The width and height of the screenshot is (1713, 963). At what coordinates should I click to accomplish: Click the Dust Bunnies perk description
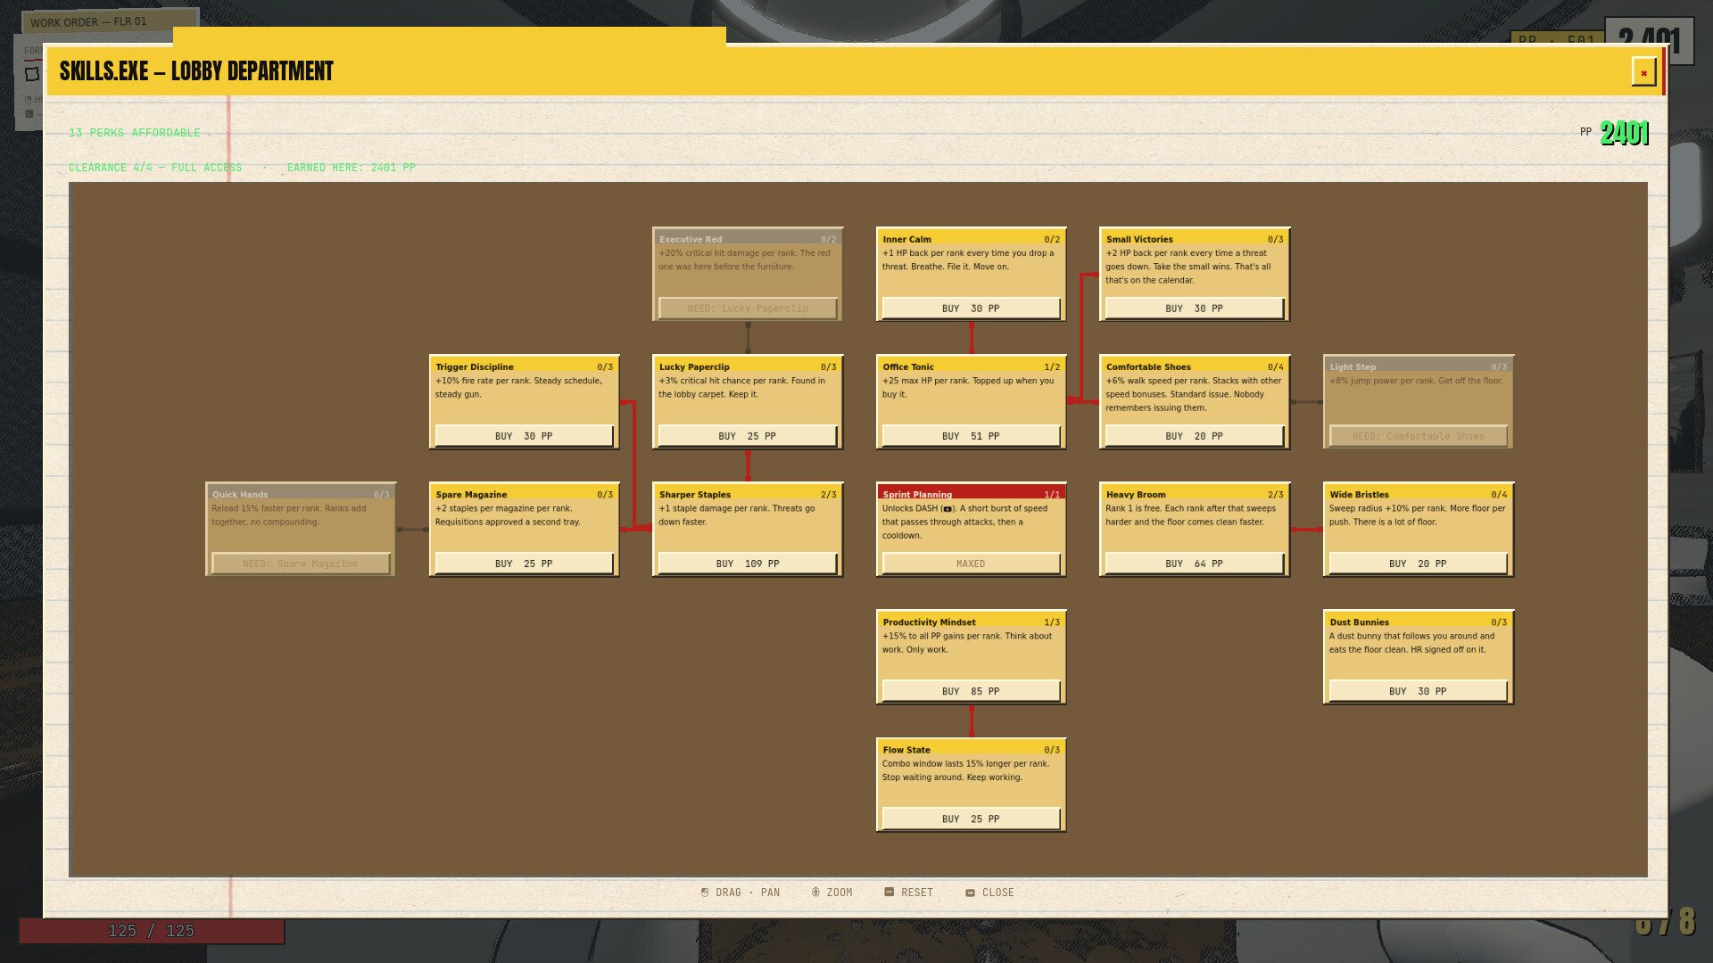click(1411, 643)
